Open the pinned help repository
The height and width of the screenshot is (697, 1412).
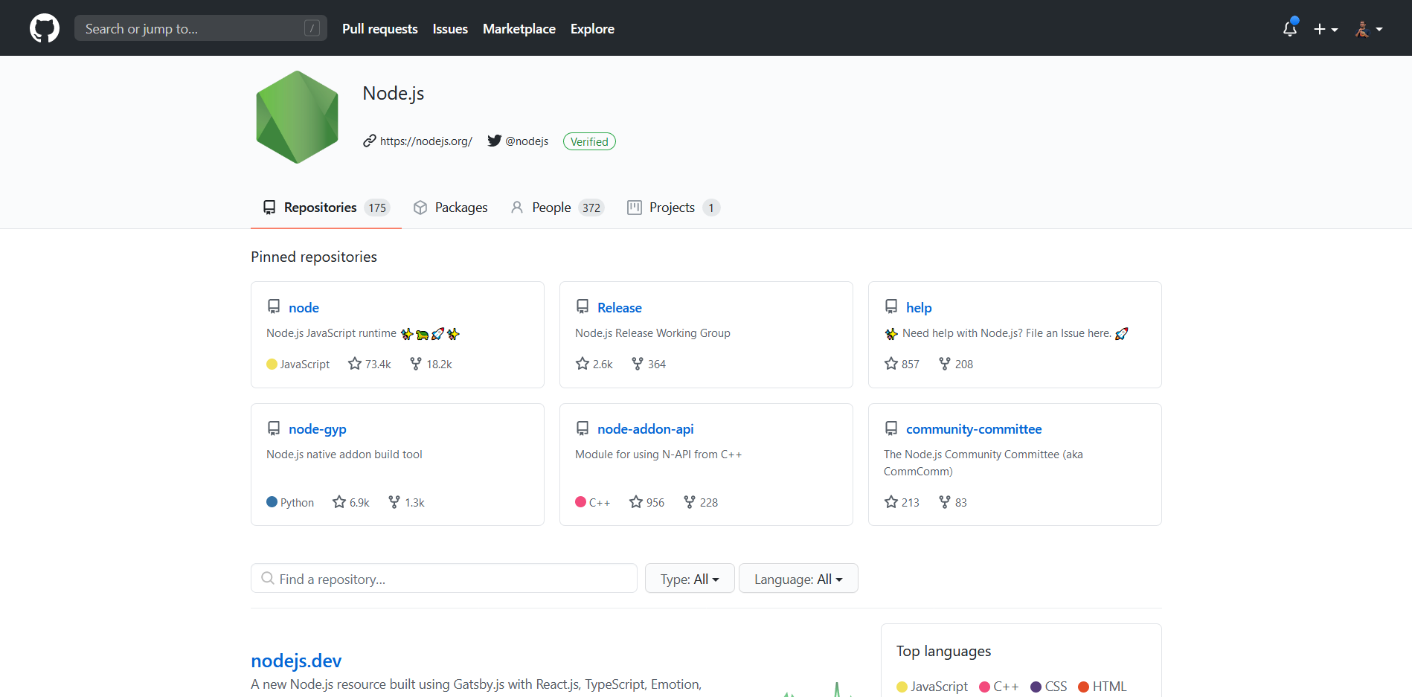point(919,308)
